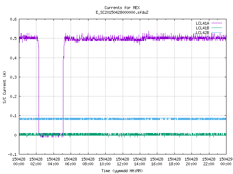Image resolution: width=233 pixels, height=174 pixels.
Task: Click the chart title 'Currents for MEX'
Action: pyautogui.click(x=122, y=8)
